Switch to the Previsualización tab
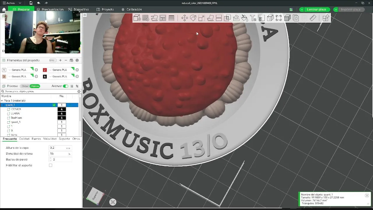This screenshot has width=373, height=210. click(x=50, y=9)
